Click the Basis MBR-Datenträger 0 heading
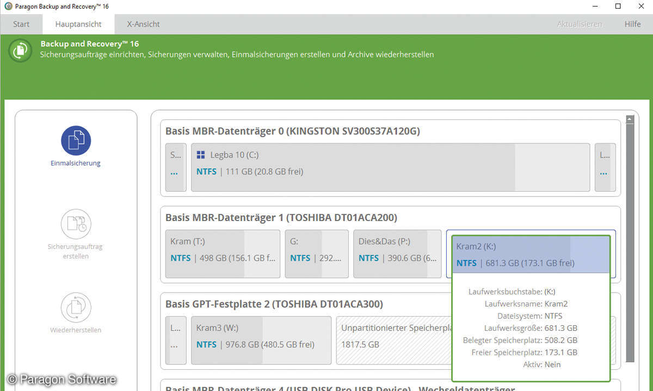This screenshot has height=391, width=653. (293, 131)
